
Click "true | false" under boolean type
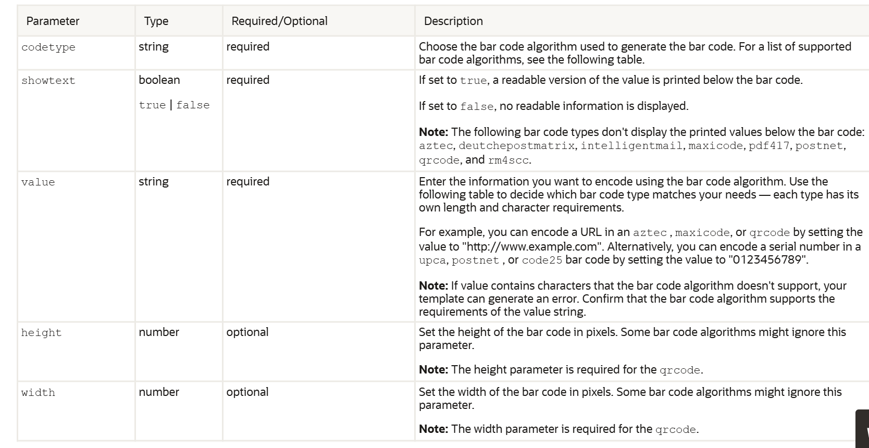coord(174,105)
